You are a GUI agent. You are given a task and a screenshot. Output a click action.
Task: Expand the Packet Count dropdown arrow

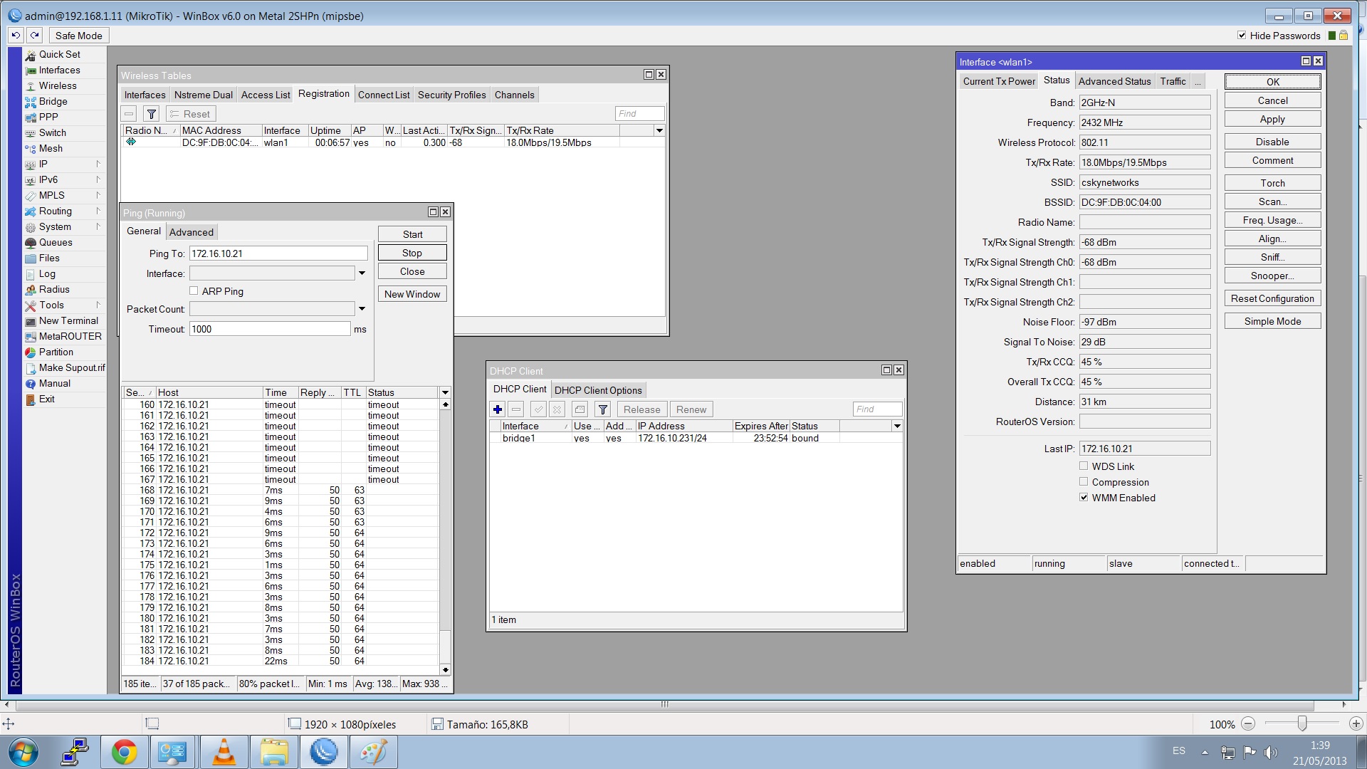(362, 309)
